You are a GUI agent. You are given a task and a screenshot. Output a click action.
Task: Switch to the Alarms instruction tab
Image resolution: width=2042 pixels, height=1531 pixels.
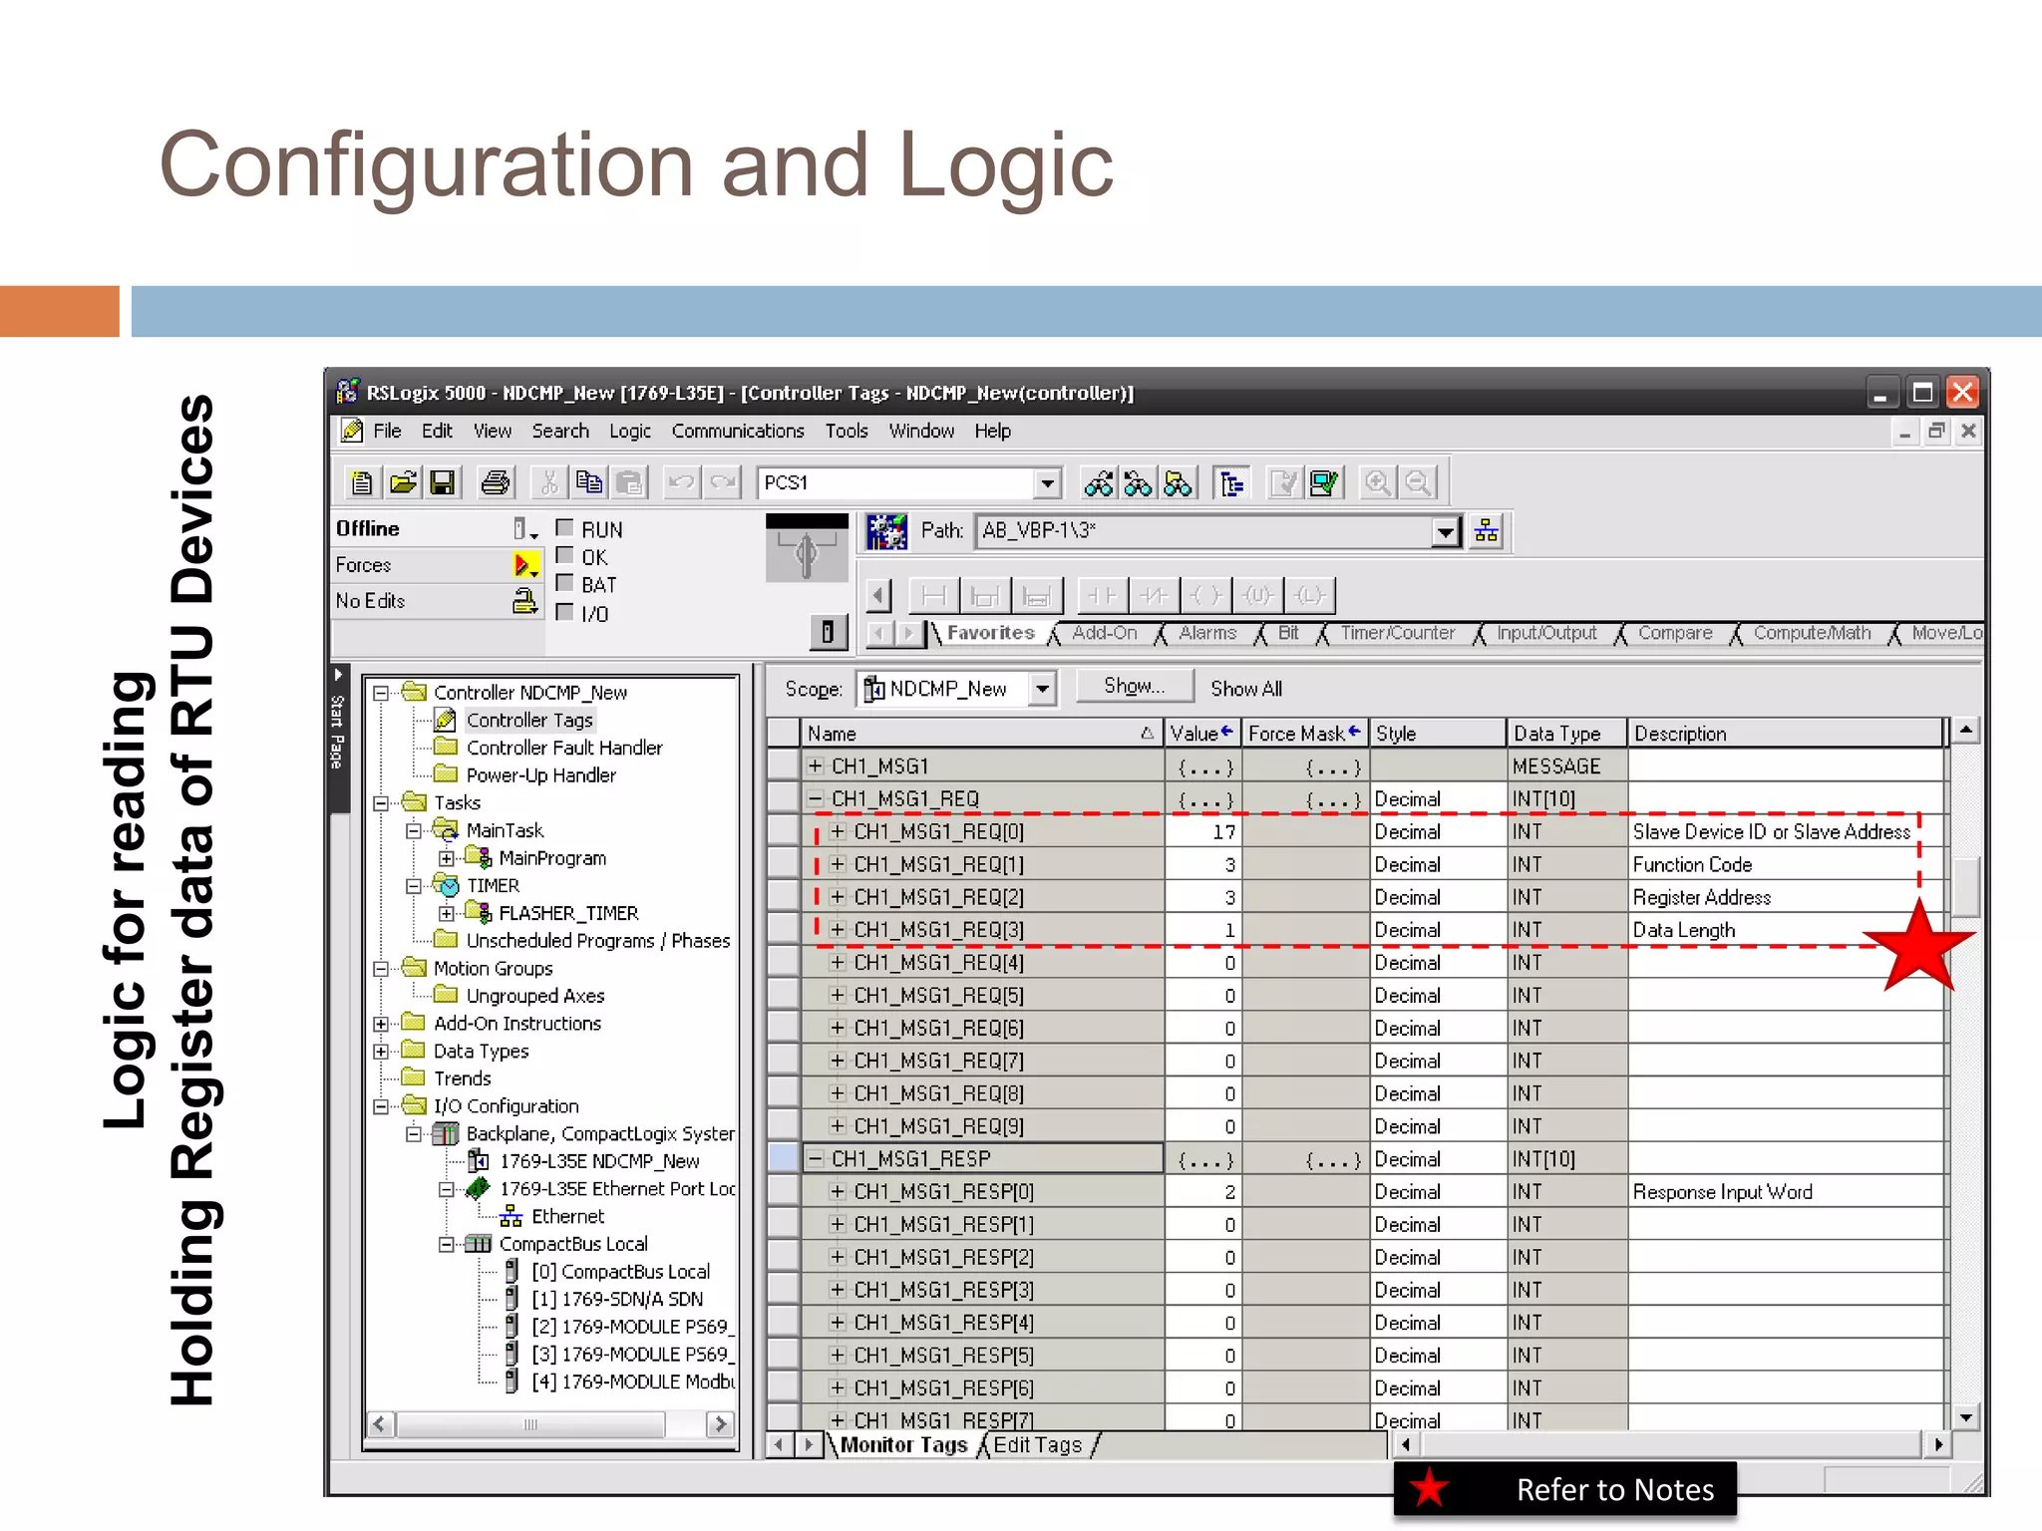(1207, 633)
